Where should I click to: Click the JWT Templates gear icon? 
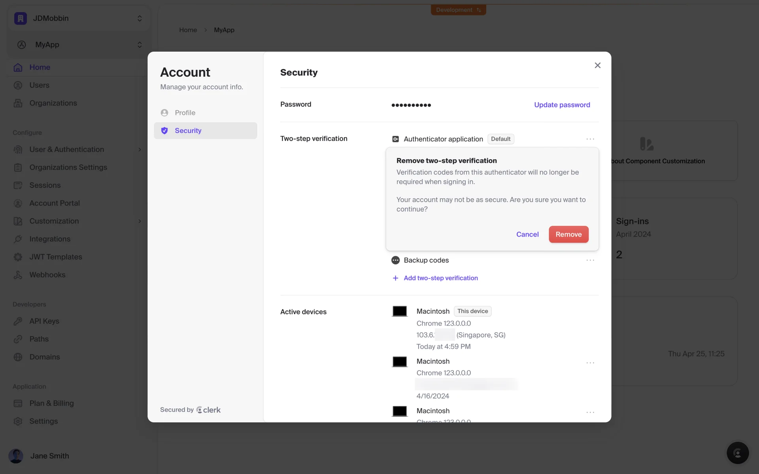(x=18, y=257)
